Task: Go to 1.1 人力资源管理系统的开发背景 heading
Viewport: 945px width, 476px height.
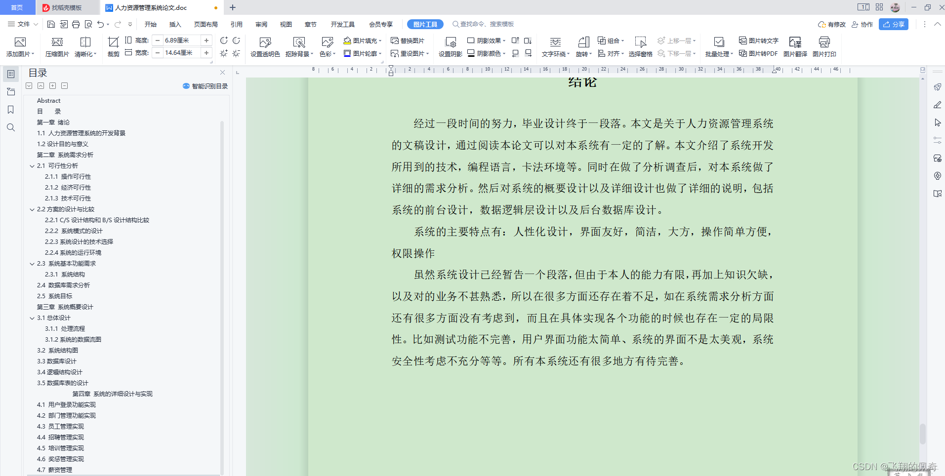Action: tap(81, 133)
